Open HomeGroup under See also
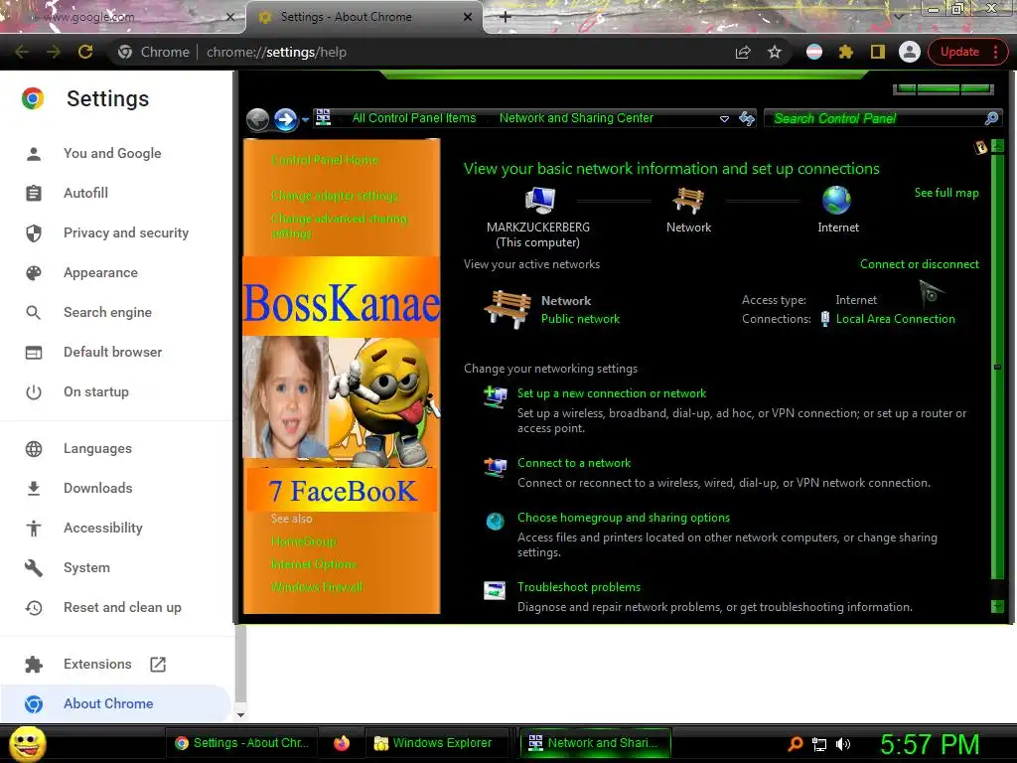 [304, 541]
